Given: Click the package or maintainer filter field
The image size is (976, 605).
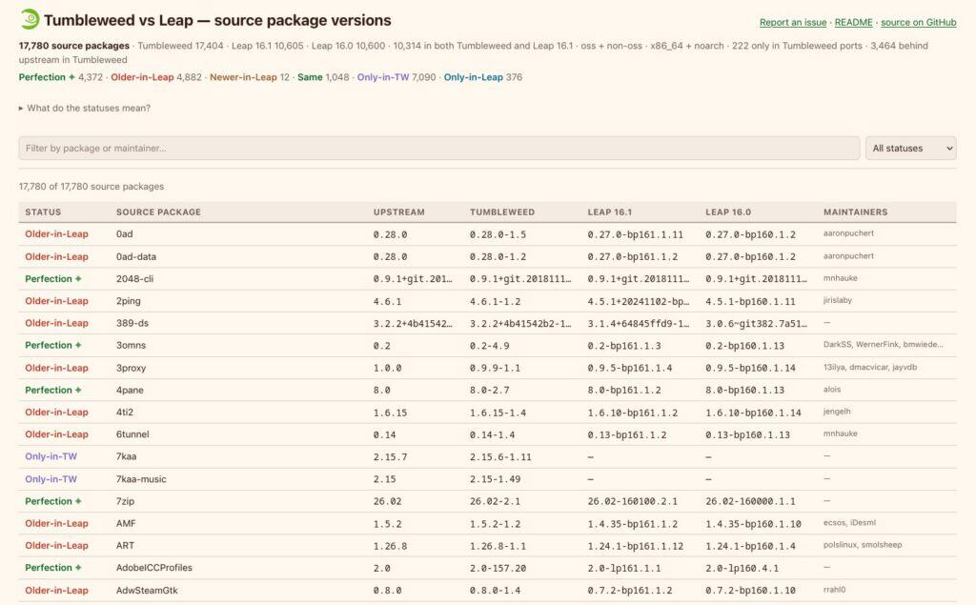Looking at the screenshot, I should click(x=438, y=148).
